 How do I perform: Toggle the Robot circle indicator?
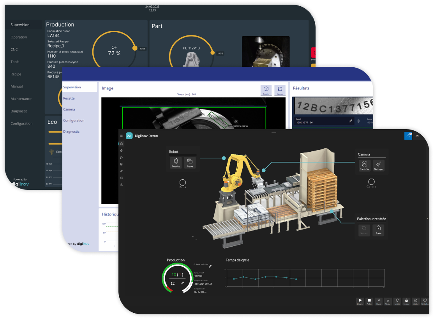182,182
